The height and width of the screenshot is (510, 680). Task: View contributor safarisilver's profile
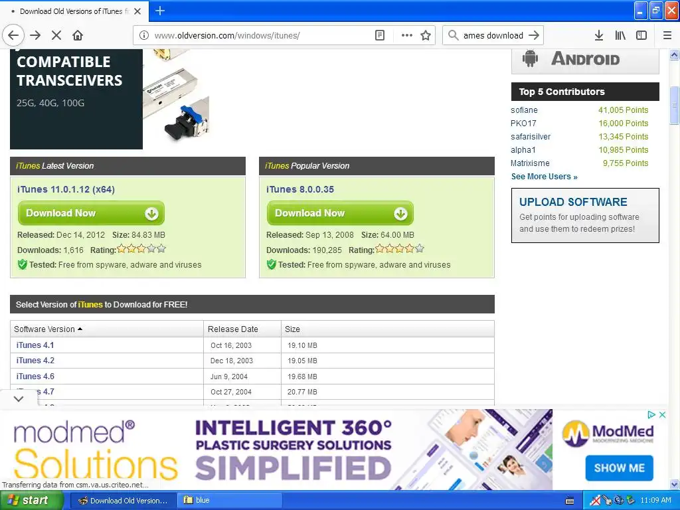[531, 137]
